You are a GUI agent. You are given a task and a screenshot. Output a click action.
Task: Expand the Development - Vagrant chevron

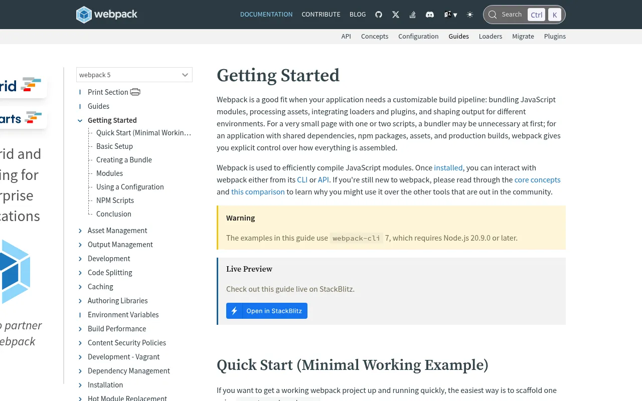[80, 357]
